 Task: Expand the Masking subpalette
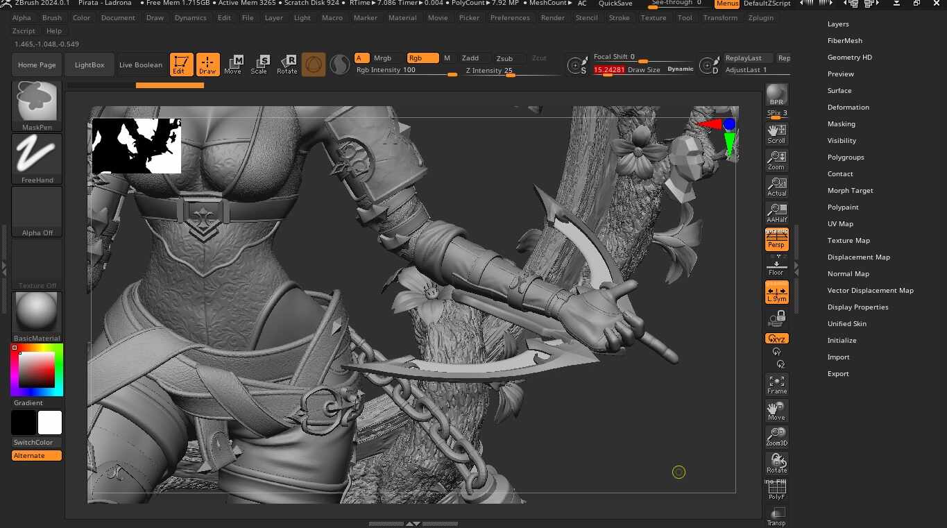[841, 124]
